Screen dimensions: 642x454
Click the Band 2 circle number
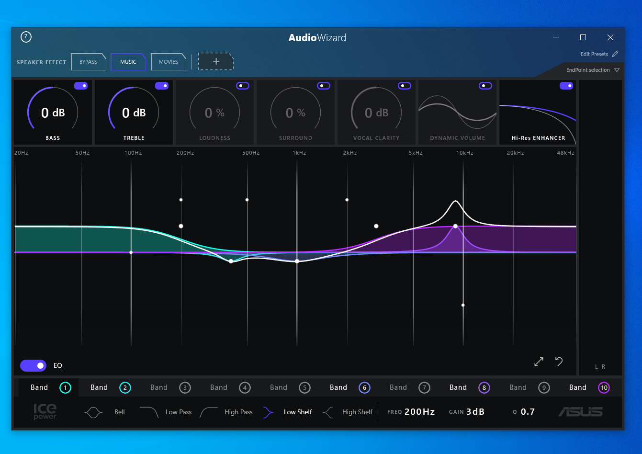pyautogui.click(x=125, y=387)
